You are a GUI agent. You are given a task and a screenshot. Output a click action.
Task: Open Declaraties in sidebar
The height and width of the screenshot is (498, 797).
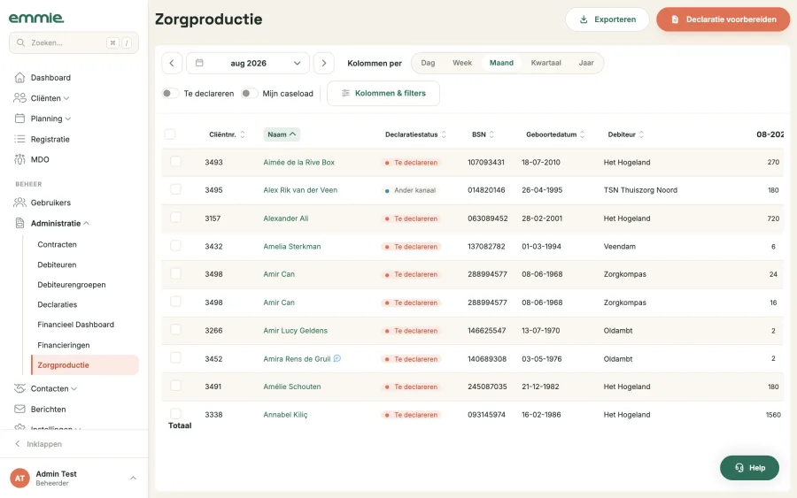(58, 304)
